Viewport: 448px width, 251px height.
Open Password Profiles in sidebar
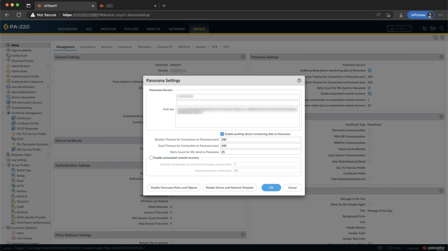pos(22,61)
